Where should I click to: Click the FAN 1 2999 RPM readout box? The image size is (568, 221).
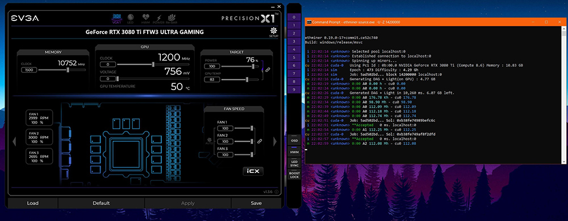[39, 118]
